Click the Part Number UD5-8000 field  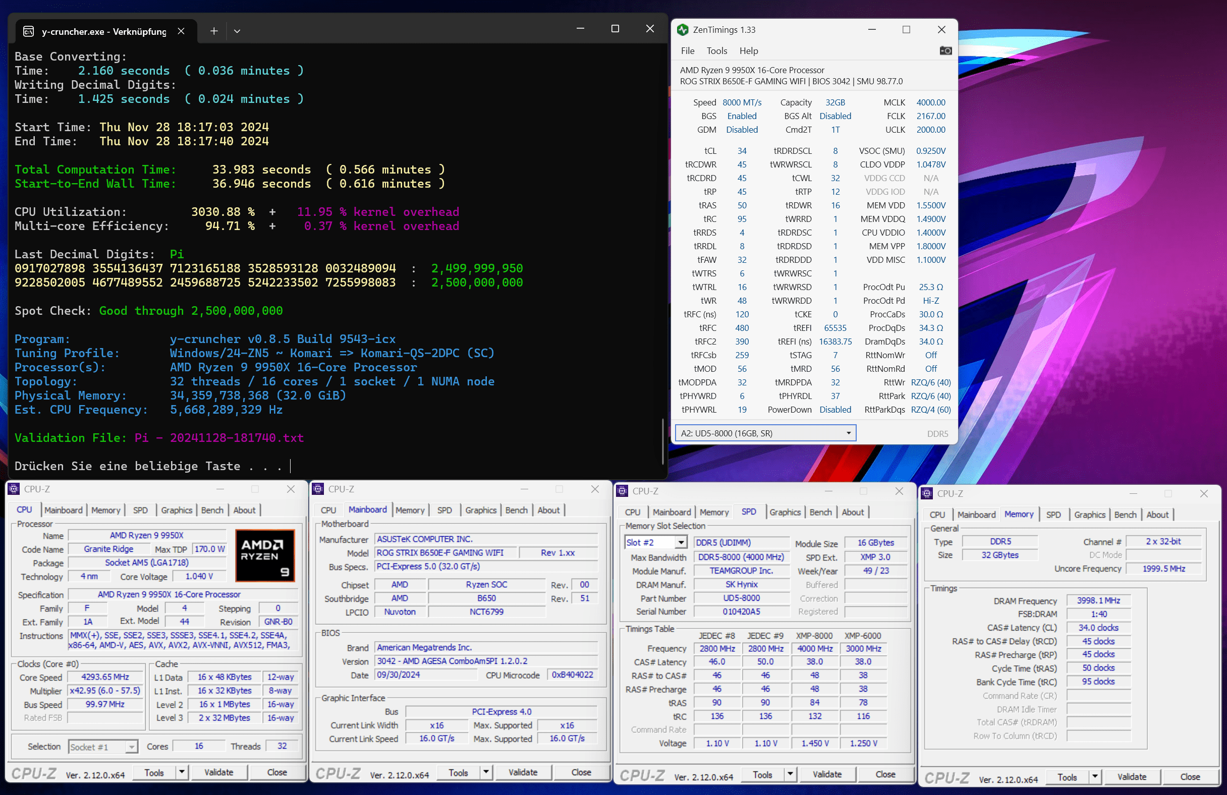point(741,598)
